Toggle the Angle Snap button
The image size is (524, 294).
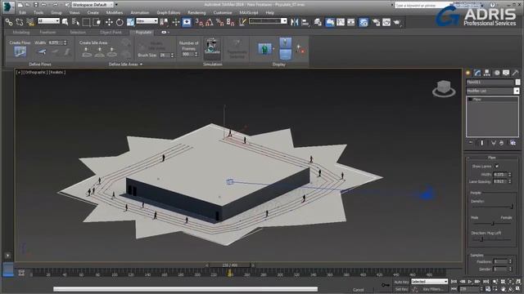[x=210, y=22]
